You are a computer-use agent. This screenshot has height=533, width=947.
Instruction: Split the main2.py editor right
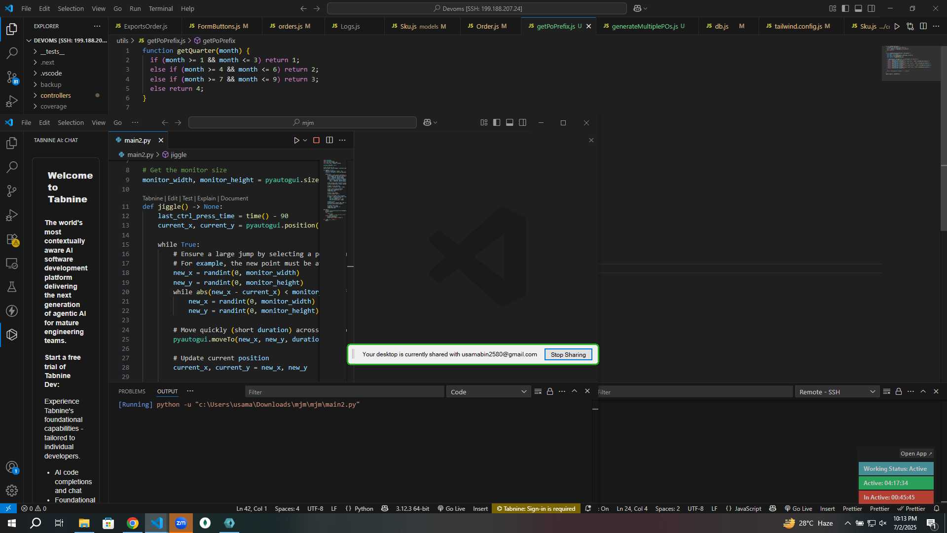[x=329, y=140]
